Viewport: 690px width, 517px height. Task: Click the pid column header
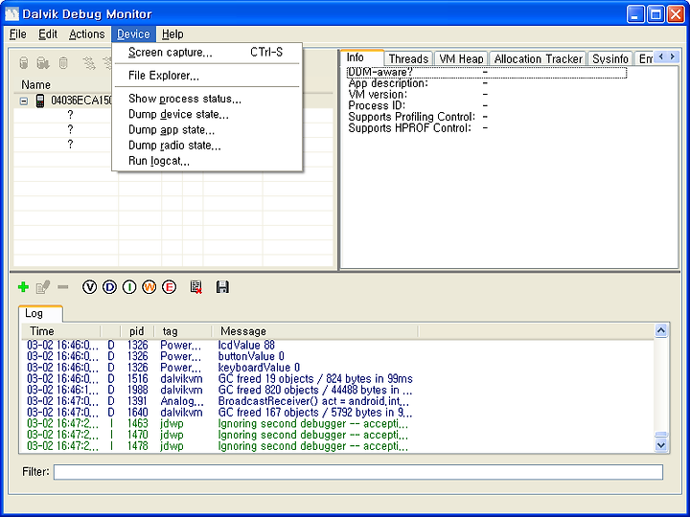coord(137,331)
